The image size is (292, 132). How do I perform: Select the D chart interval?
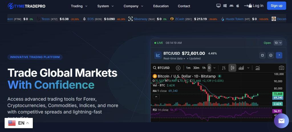click(x=209, y=68)
